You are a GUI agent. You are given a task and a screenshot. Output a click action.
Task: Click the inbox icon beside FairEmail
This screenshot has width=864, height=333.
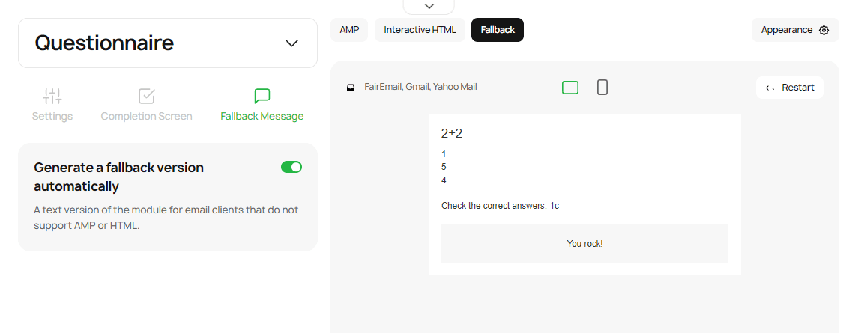point(351,88)
